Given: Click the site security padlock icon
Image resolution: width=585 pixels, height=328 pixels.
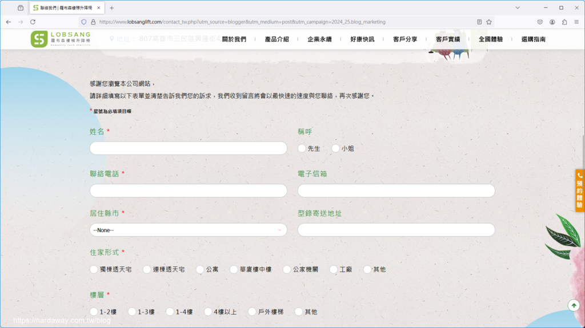Looking at the screenshot, I should click(93, 22).
